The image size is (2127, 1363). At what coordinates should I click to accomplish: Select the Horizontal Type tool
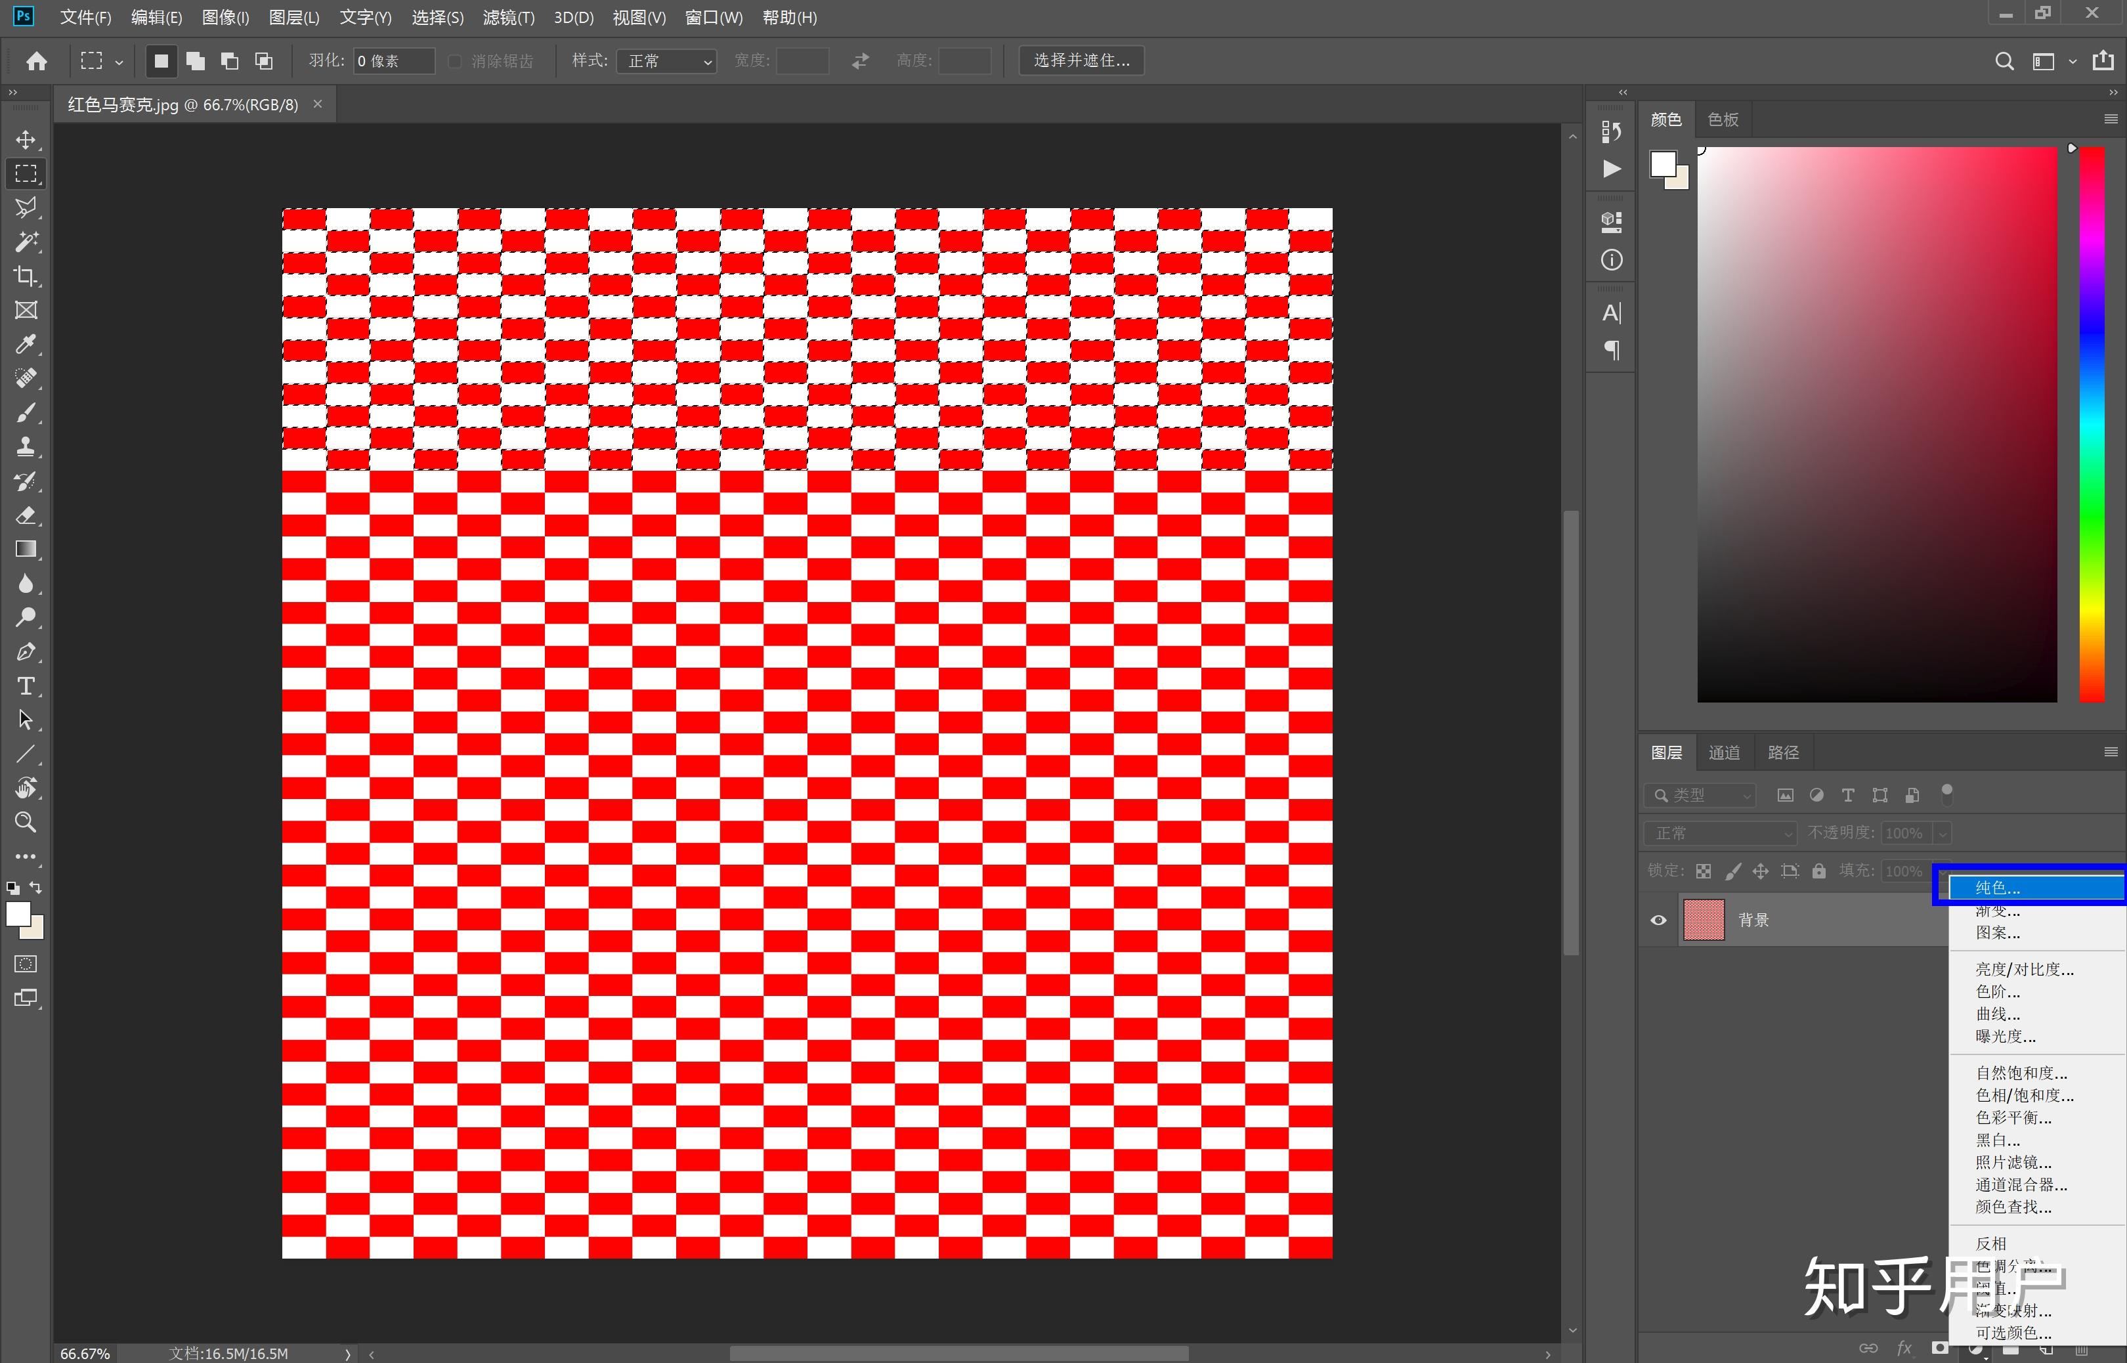click(x=26, y=686)
